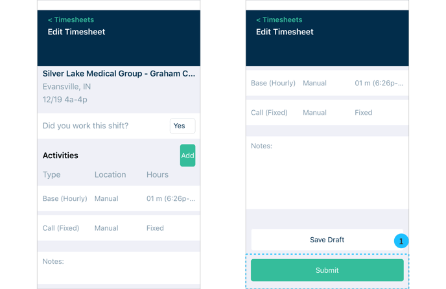Viewport: 446px width, 289px height.
Task: Select Call (Fixed) row on right screen
Action: tap(327, 112)
